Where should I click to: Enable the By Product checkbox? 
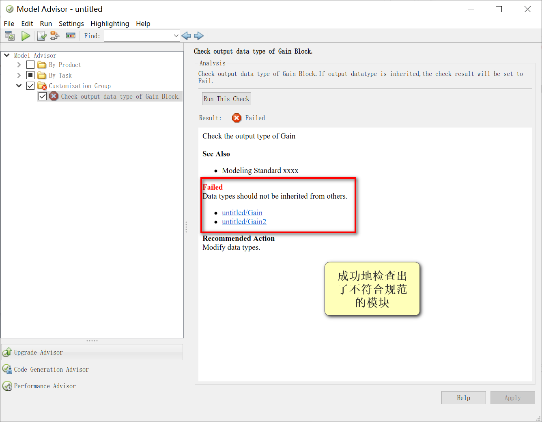tap(30, 65)
